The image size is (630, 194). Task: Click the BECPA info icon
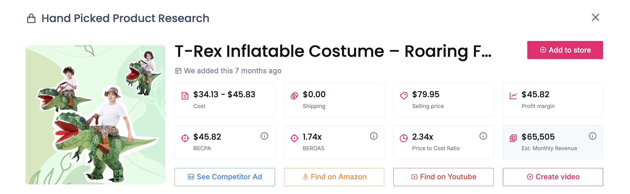[264, 136]
